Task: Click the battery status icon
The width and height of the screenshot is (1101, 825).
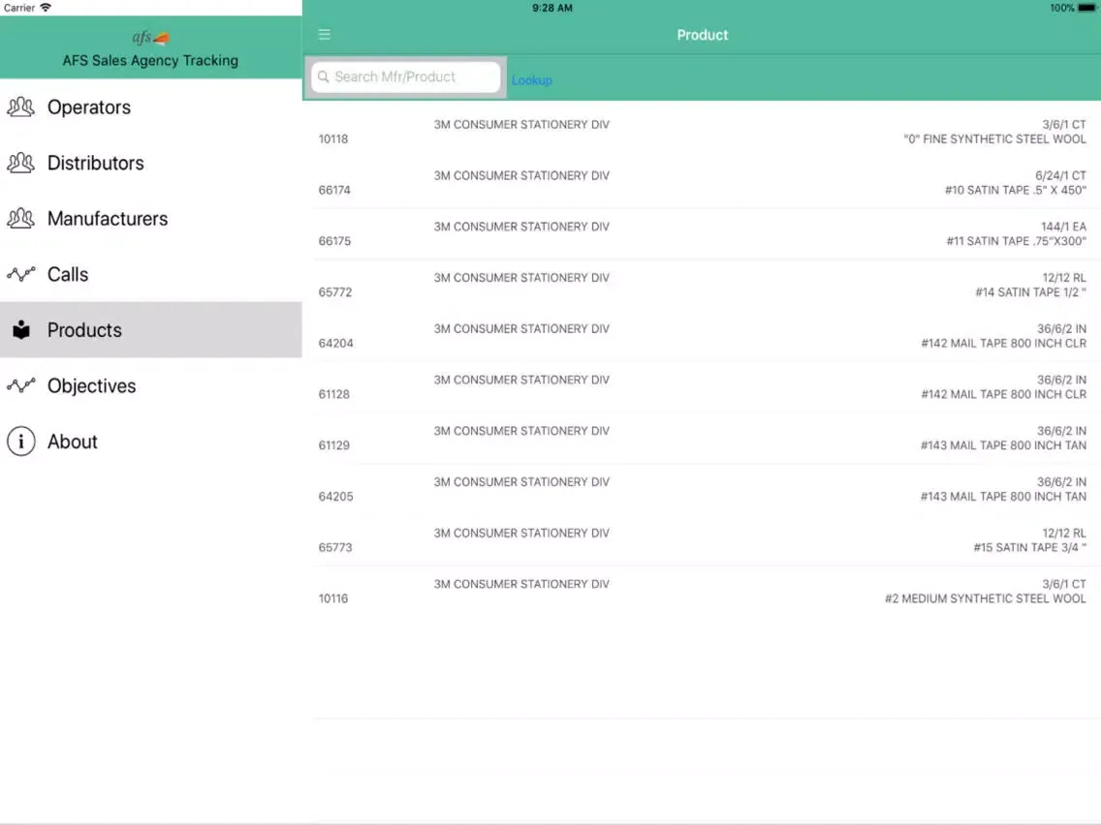Action: (x=1087, y=8)
